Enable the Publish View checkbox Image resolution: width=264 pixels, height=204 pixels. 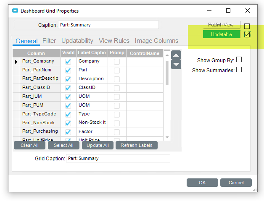[247, 26]
